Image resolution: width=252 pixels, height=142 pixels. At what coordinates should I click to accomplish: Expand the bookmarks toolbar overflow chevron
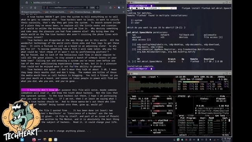123,12
